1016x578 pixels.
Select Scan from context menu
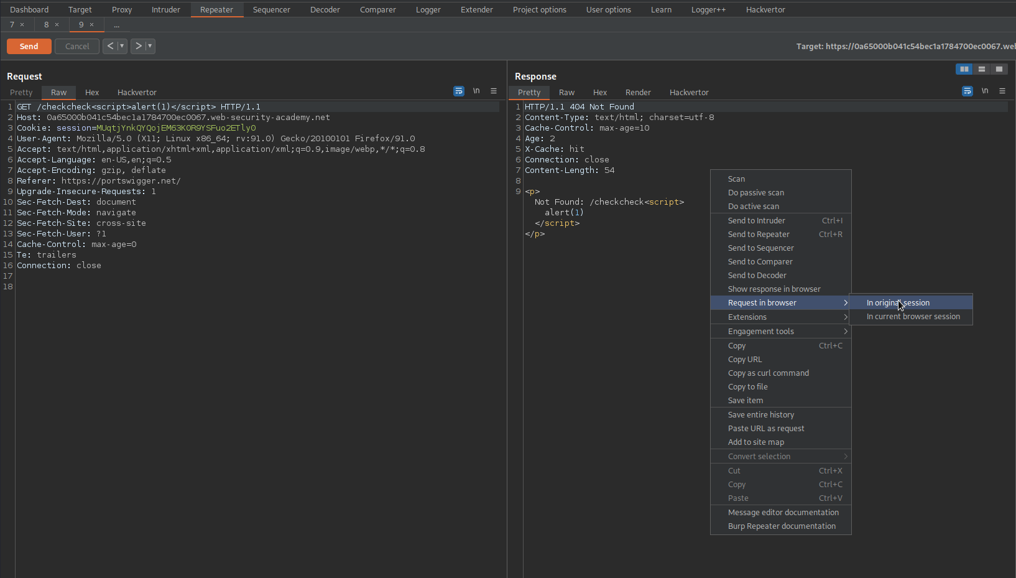[781, 179]
